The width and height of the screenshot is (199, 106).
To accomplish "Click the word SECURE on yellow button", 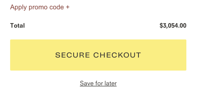I will tap(73, 55).
